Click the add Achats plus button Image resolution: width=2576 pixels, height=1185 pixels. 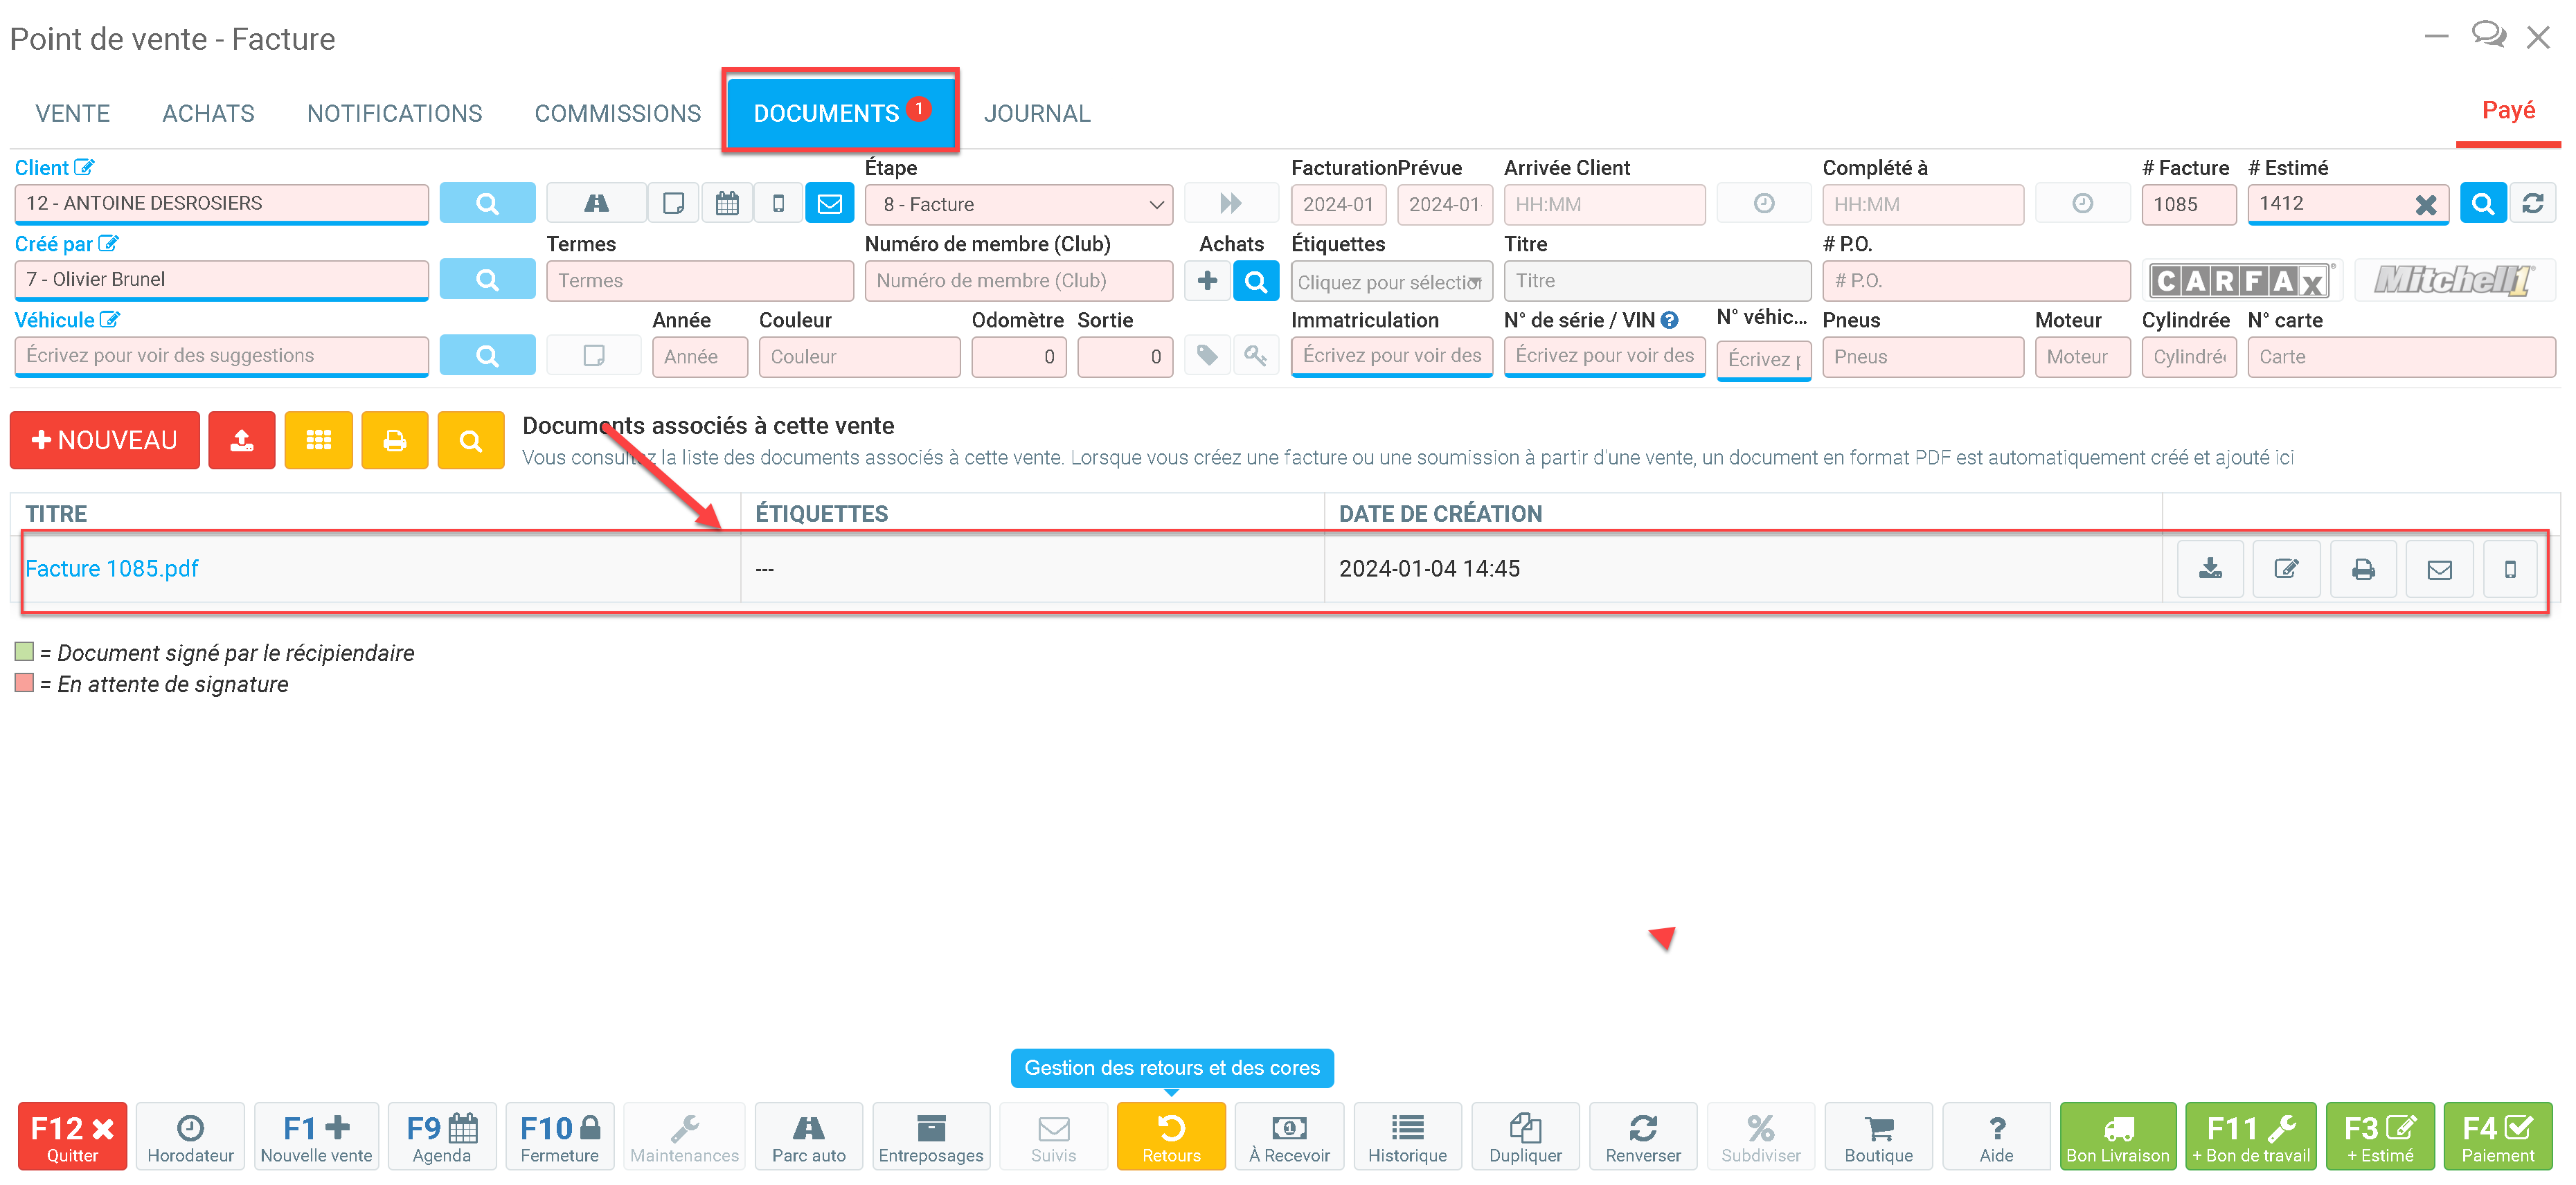(x=1207, y=281)
